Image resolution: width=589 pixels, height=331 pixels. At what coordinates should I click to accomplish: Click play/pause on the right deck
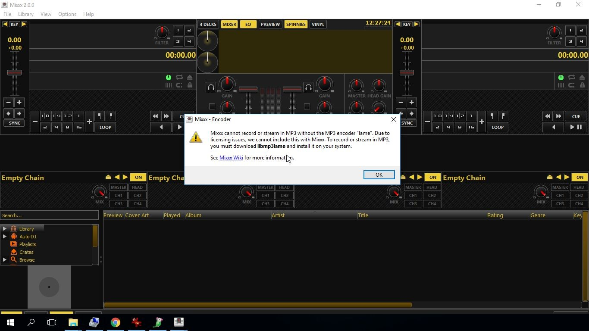coord(576,127)
